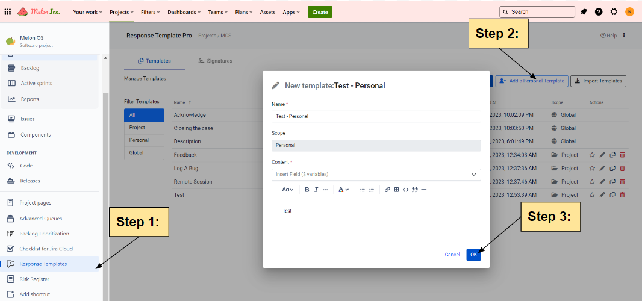Open the Jira notifications icon
The image size is (642, 301).
[x=584, y=12]
